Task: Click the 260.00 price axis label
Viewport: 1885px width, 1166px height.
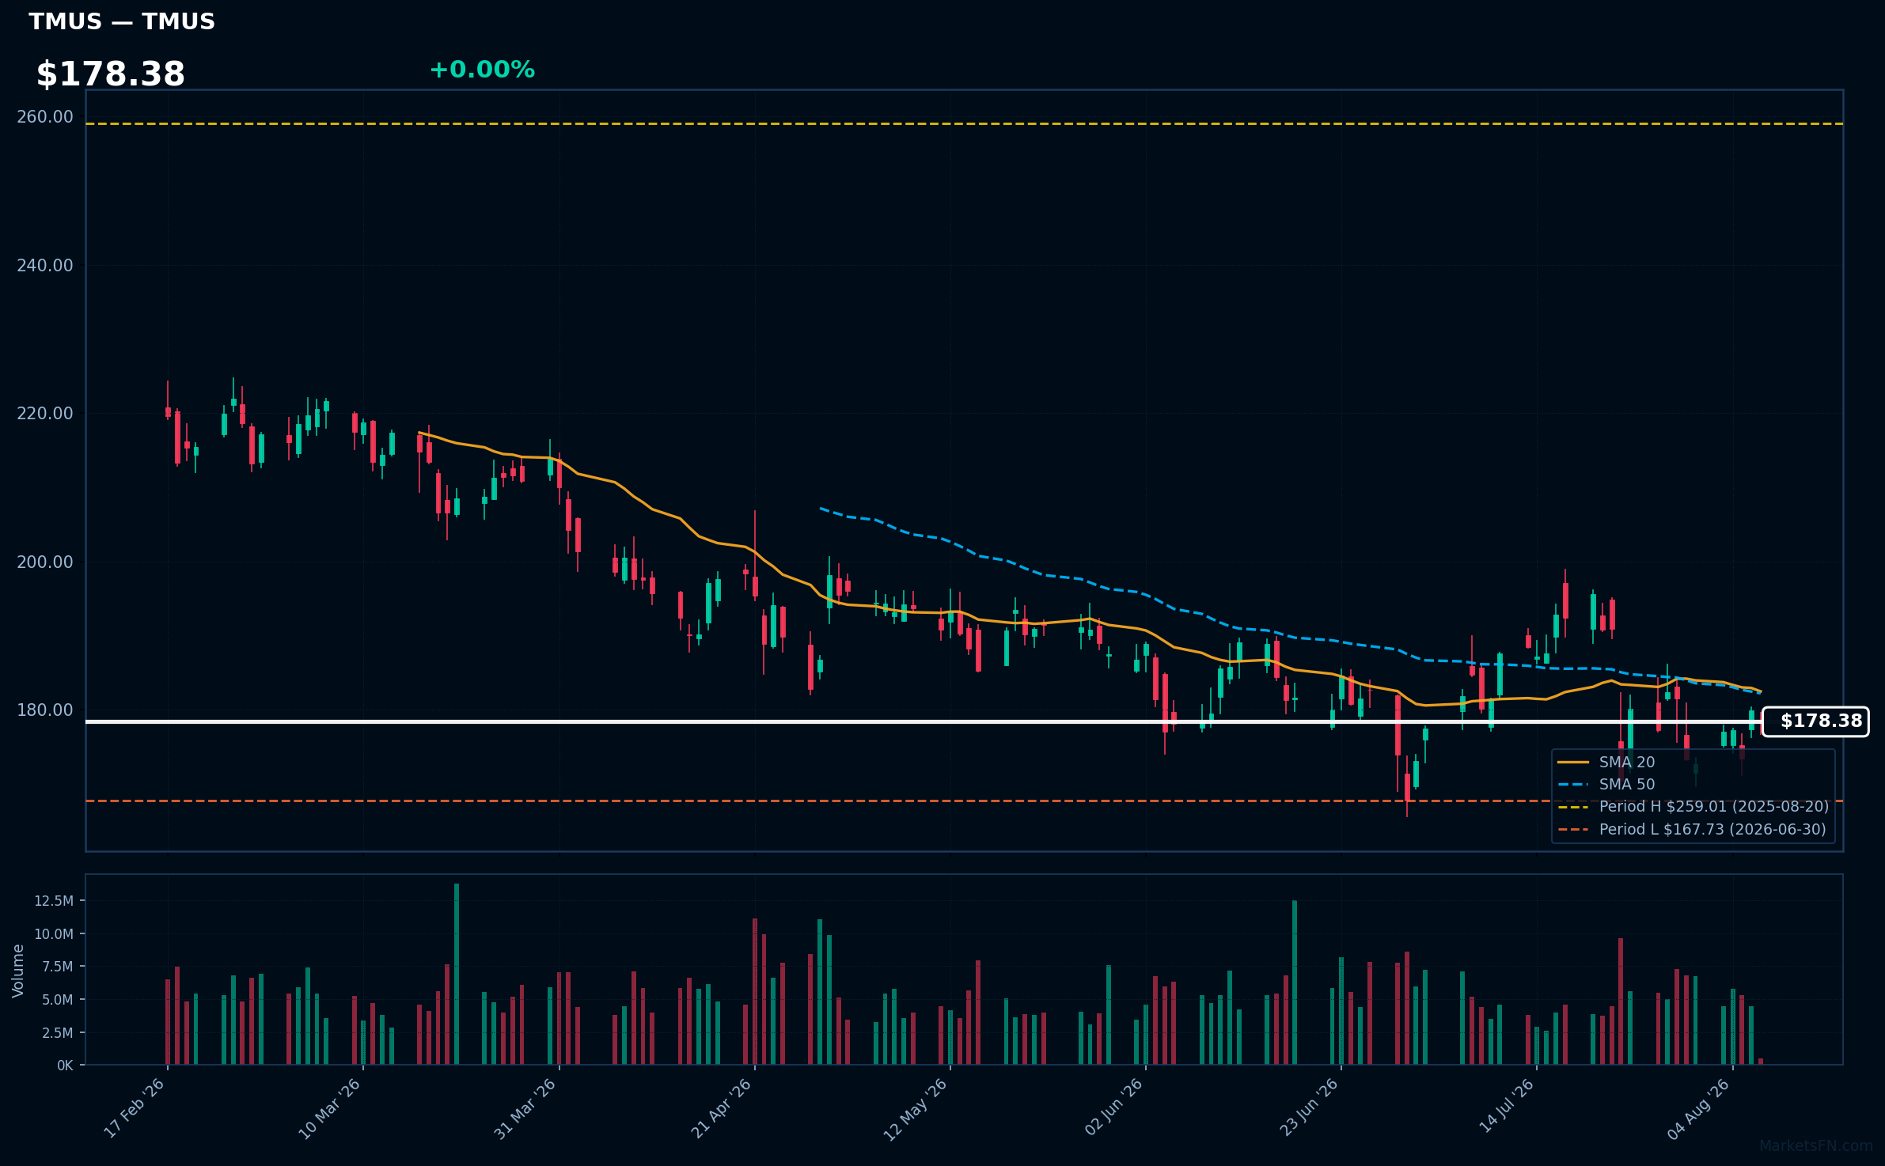Action: (45, 117)
